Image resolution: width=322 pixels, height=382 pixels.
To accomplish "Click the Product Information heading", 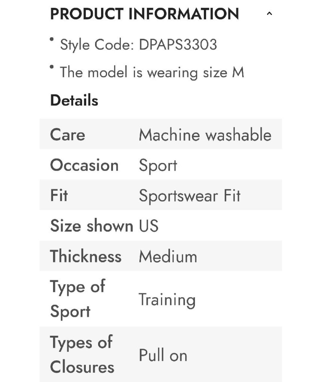I will pos(145,14).
